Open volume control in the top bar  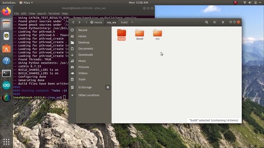(x=250, y=2)
